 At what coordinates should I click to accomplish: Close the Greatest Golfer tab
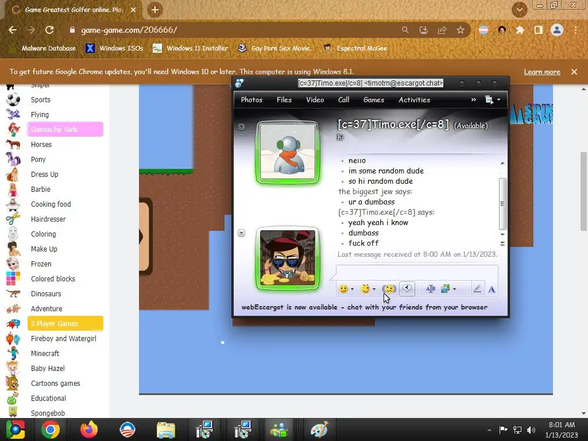pyautogui.click(x=133, y=10)
